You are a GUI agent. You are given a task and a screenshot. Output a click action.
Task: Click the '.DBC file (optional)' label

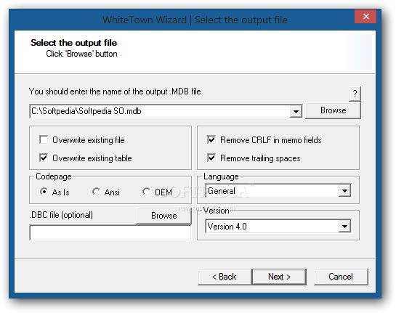click(61, 215)
